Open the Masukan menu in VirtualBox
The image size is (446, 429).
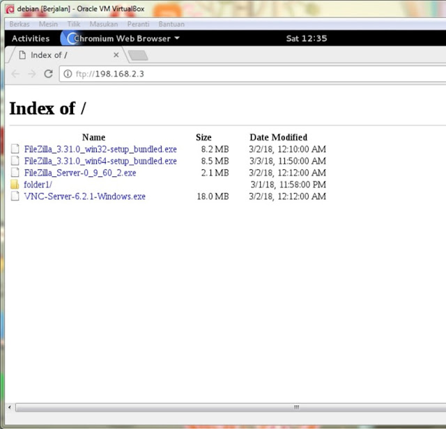[104, 24]
